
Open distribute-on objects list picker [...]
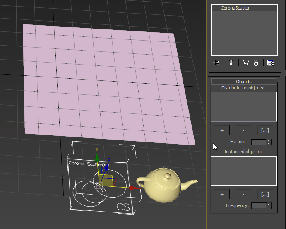pos(265,130)
